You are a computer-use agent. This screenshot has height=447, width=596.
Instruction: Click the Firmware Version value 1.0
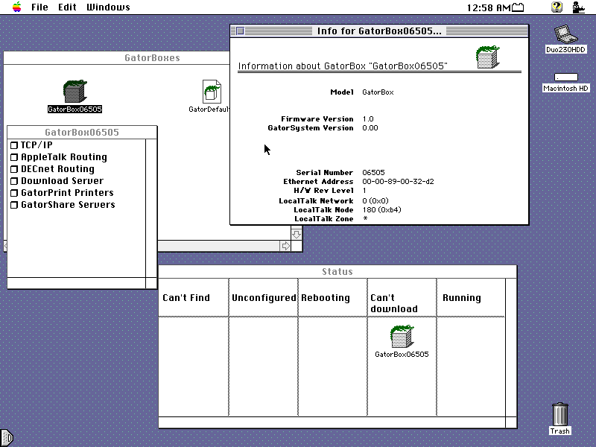368,119
